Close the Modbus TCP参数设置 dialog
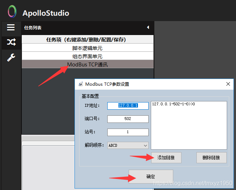Screen dimensions: 236x190 click(228, 84)
